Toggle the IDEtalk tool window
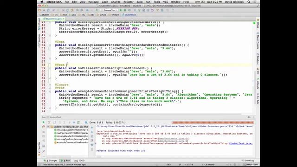Viewport: 297px width, 167px height. tap(258, 24)
